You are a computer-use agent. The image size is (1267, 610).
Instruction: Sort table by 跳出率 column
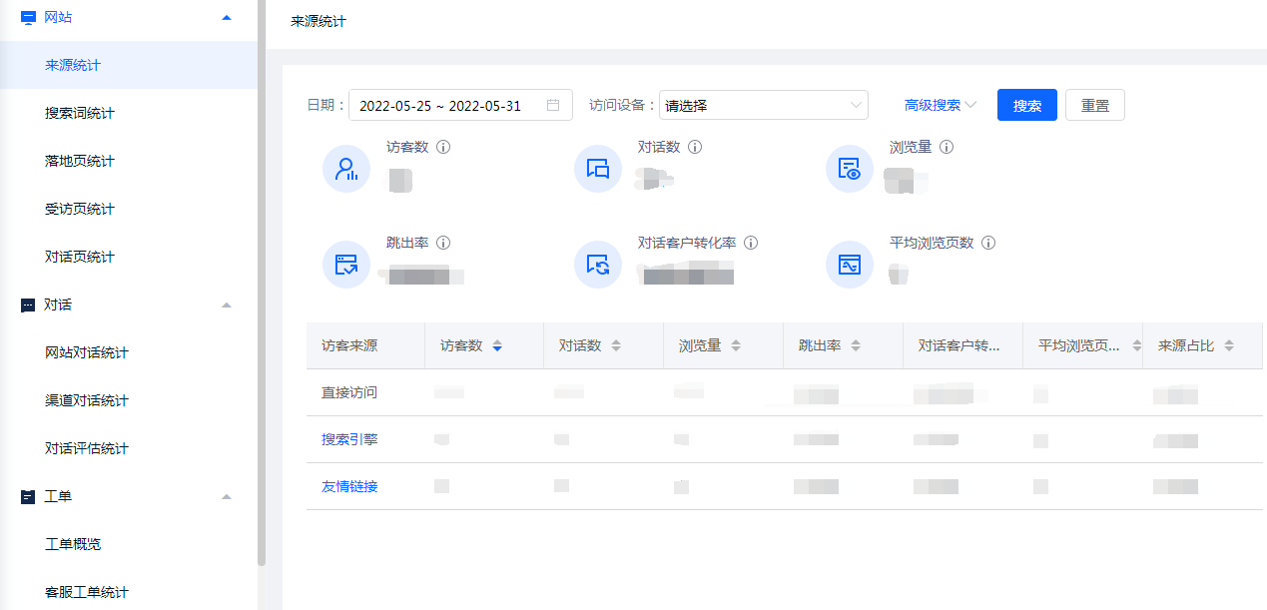(856, 345)
